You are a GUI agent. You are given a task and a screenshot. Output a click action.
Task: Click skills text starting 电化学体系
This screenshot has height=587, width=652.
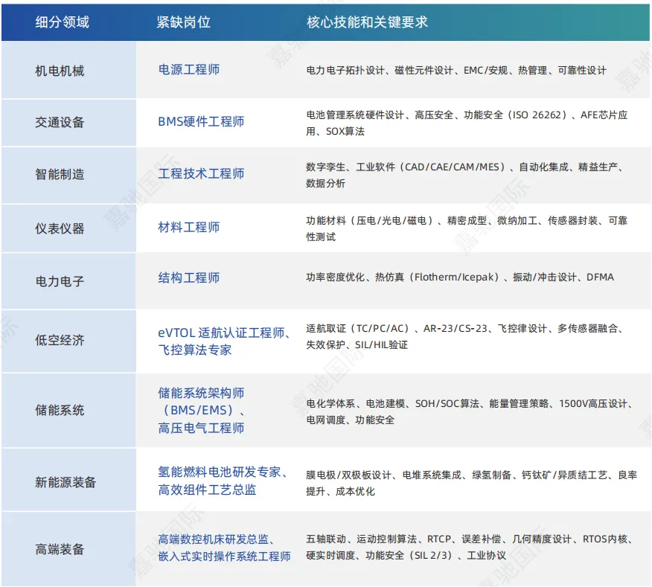point(469,412)
